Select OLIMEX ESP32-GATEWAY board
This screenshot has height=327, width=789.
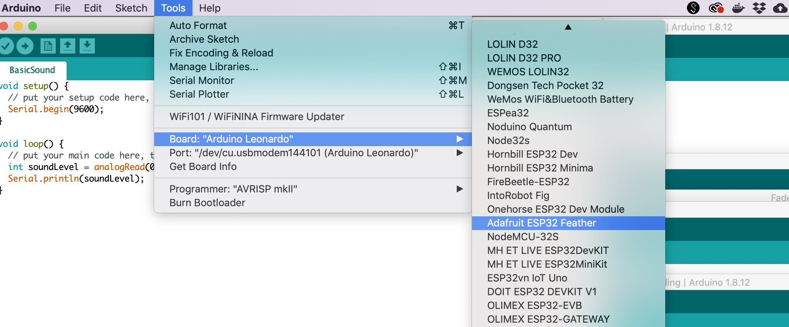coord(569,319)
